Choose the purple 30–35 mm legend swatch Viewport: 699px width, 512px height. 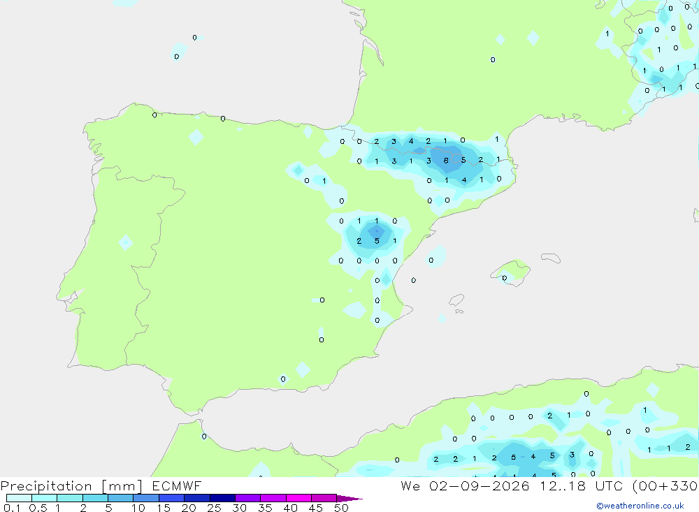point(248,498)
